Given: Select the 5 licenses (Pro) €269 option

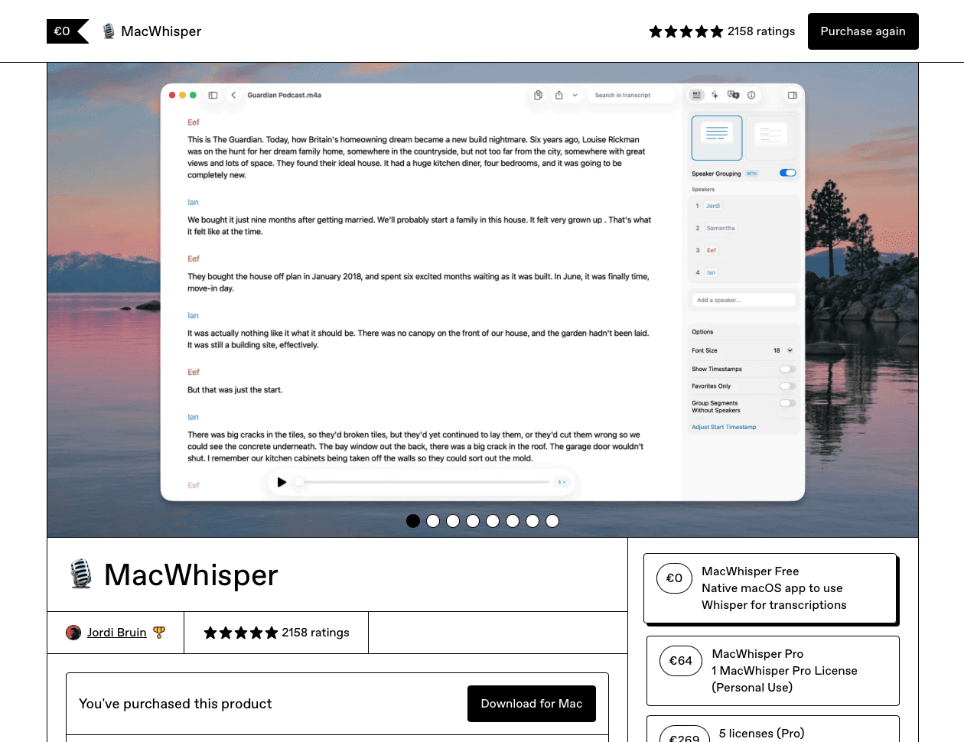Looking at the screenshot, I should pyautogui.click(x=773, y=730).
